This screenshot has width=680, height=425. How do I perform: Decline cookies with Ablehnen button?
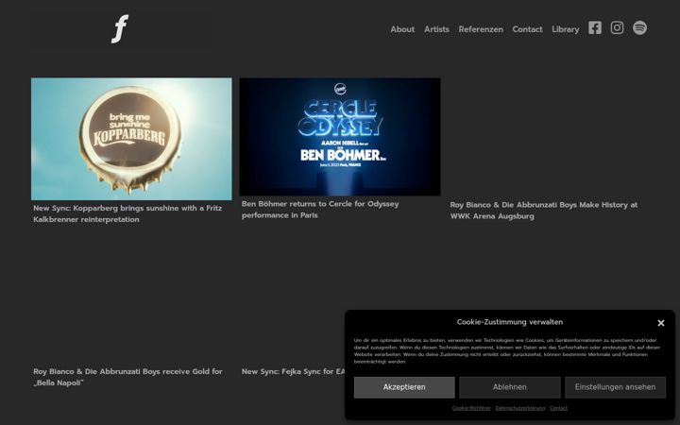tap(510, 387)
